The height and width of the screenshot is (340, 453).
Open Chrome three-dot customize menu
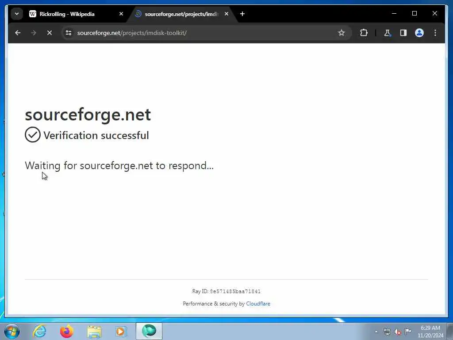[435, 33]
